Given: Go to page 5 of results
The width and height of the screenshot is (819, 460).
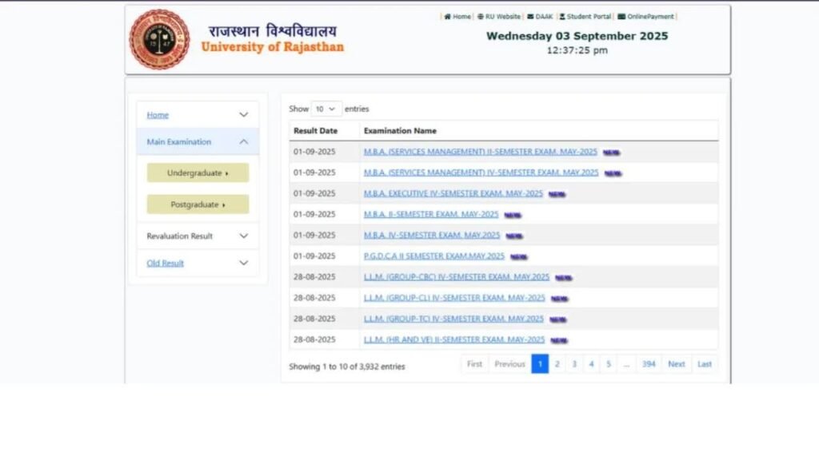Looking at the screenshot, I should [x=609, y=364].
